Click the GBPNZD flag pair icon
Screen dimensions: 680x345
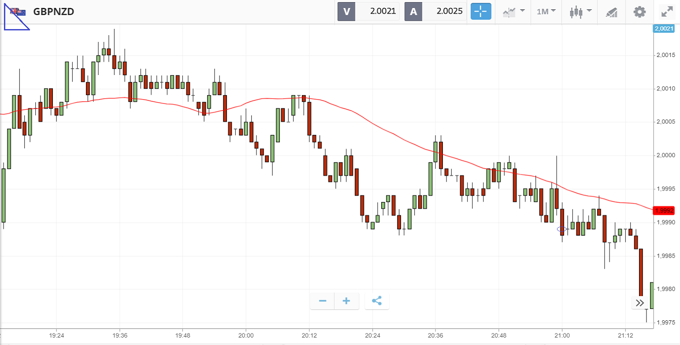point(18,12)
